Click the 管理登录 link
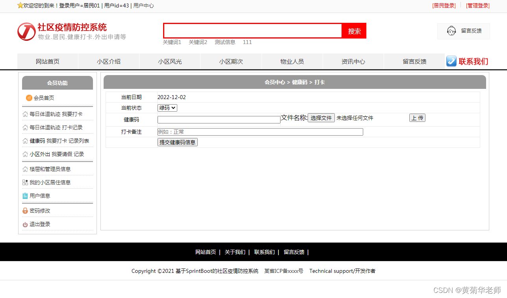The height and width of the screenshot is (298, 507). pos(477,6)
